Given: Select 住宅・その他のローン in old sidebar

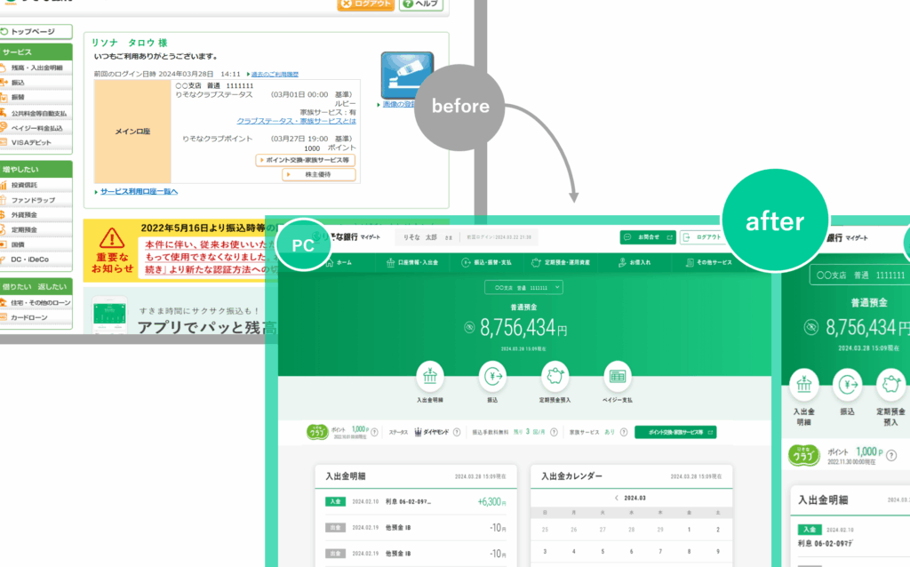Looking at the screenshot, I should (x=36, y=303).
